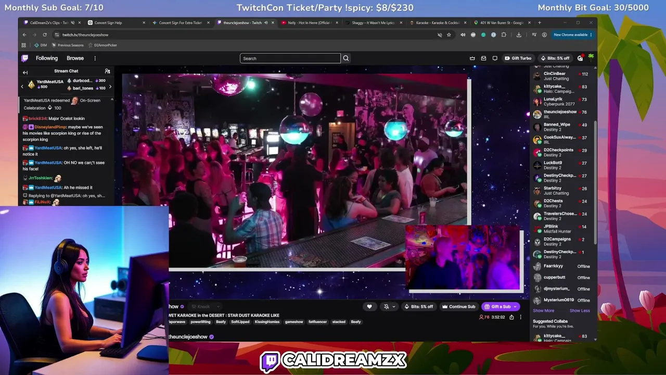Click the KissingHomies tag
Image resolution: width=666 pixels, height=375 pixels.
pos(267,322)
